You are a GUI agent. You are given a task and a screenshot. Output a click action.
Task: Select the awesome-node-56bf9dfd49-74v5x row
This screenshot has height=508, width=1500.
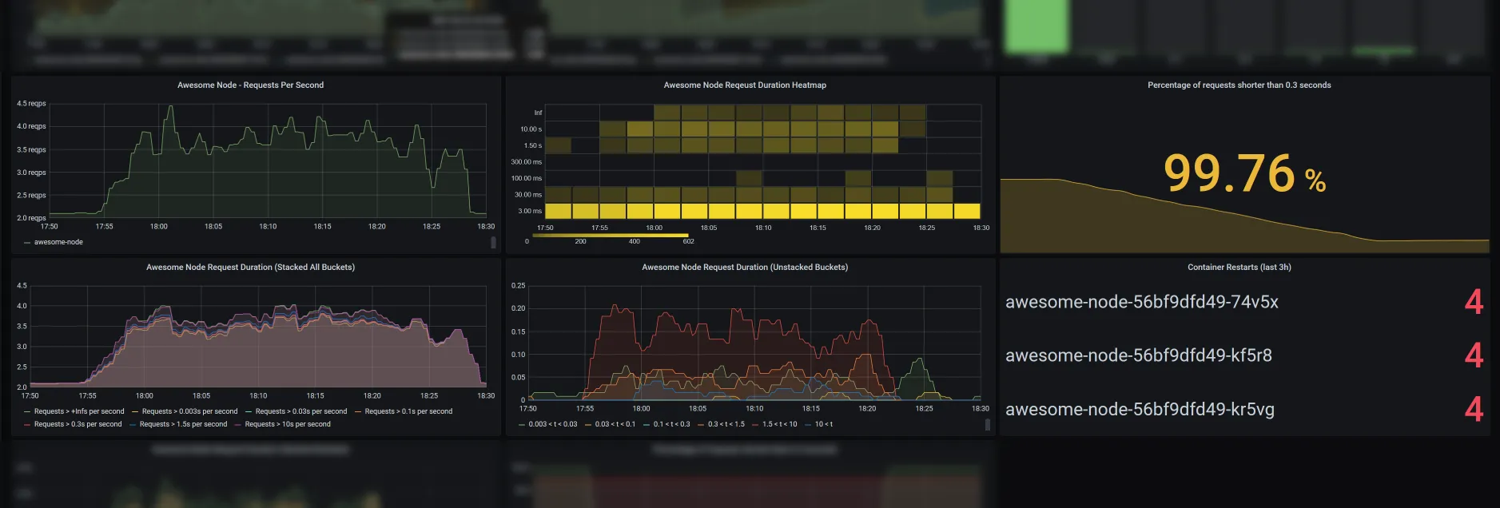pos(1244,302)
